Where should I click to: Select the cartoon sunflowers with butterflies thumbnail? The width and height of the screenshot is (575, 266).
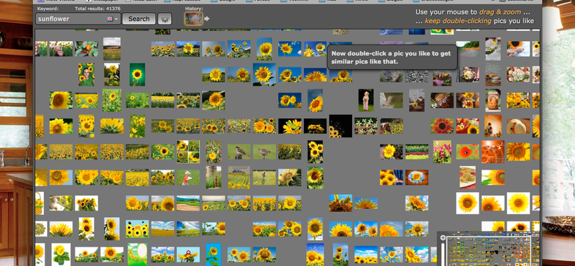coord(137,229)
